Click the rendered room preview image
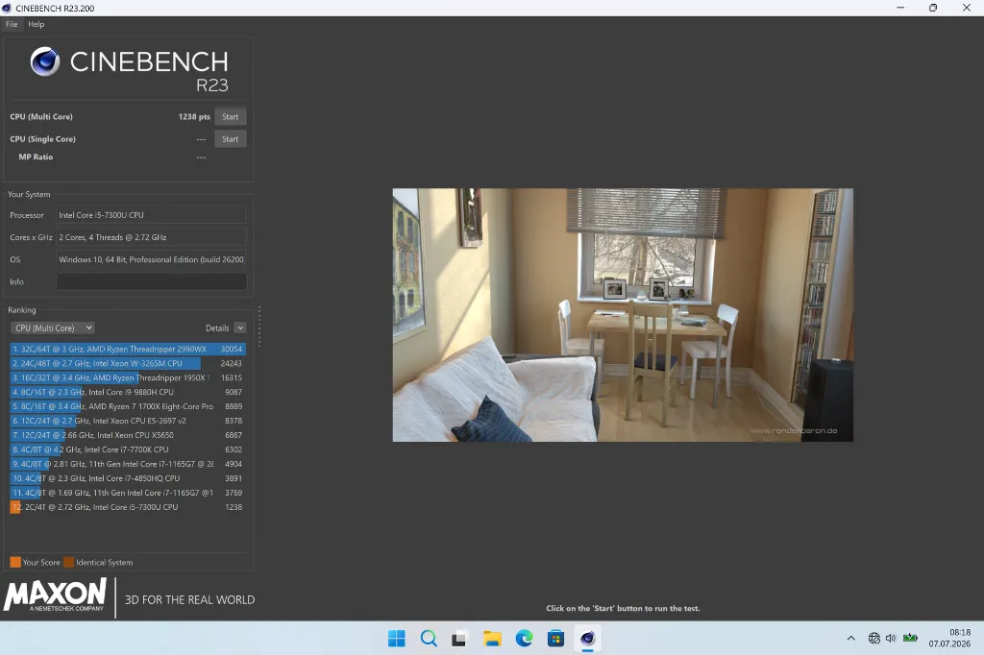This screenshot has height=655, width=984. [623, 315]
